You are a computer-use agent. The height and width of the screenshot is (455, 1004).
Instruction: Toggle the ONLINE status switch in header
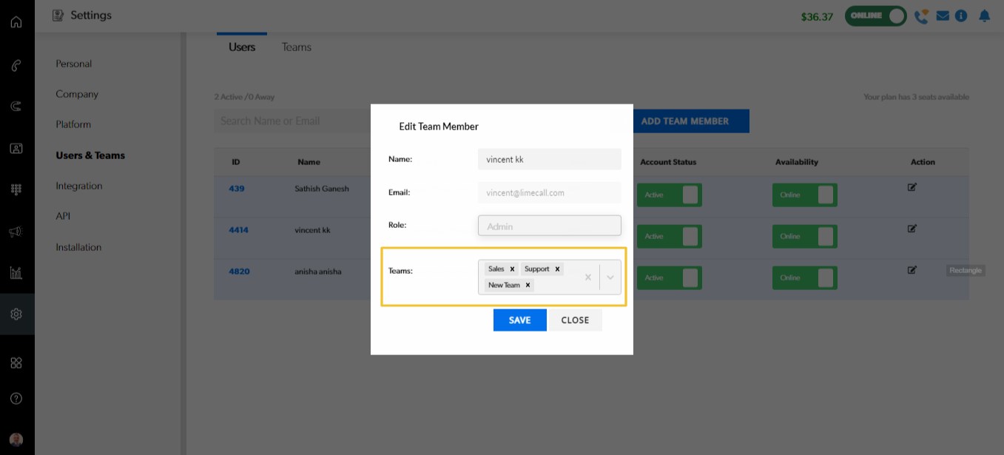click(x=876, y=16)
